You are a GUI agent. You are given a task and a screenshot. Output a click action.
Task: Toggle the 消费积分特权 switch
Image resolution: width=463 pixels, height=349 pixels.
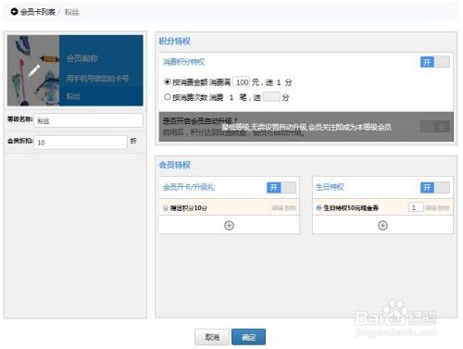click(434, 62)
